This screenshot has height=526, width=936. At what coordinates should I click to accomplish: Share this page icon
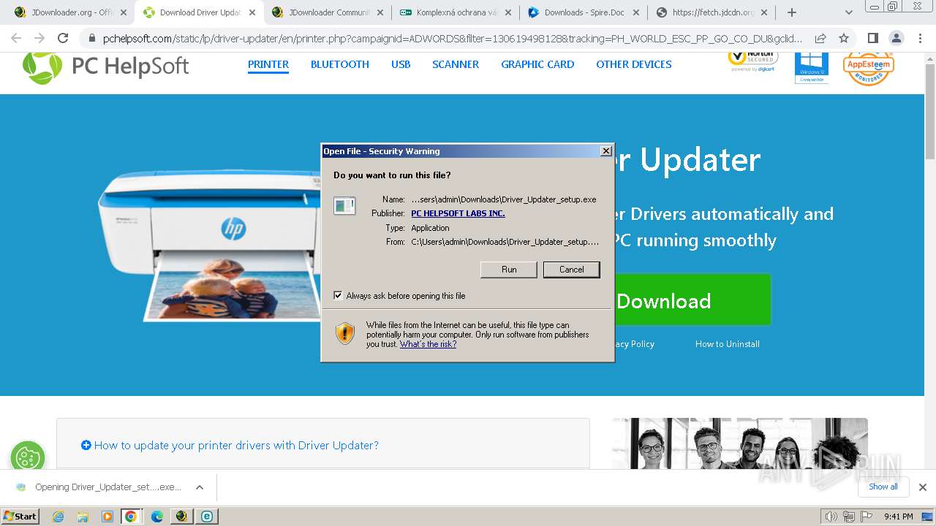[820, 39]
